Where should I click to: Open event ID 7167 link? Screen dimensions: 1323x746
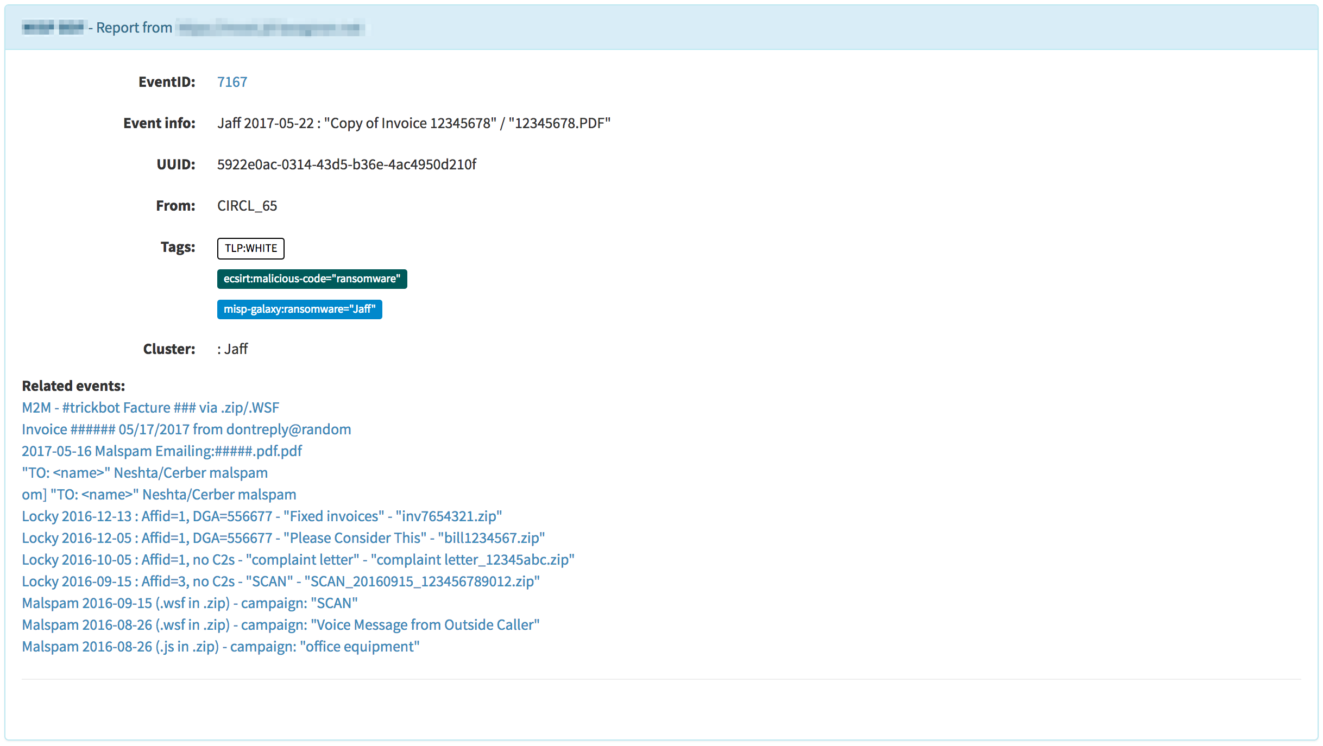[x=232, y=82]
